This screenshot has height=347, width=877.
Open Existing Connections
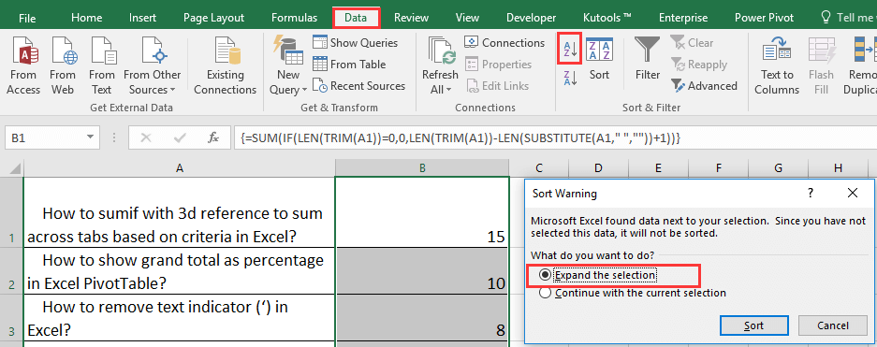[x=225, y=65]
